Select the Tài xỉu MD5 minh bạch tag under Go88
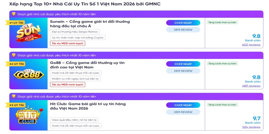Image resolution: width=269 pixels, height=134 pixels. point(68,85)
